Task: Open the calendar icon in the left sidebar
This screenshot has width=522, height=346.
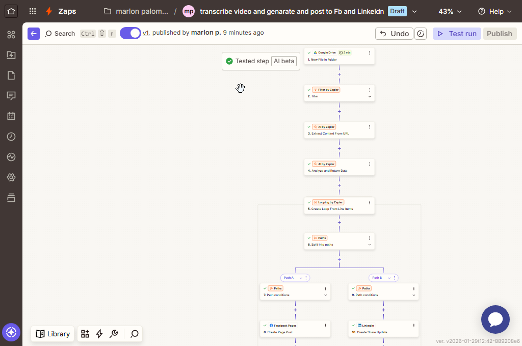Action: pos(11,116)
